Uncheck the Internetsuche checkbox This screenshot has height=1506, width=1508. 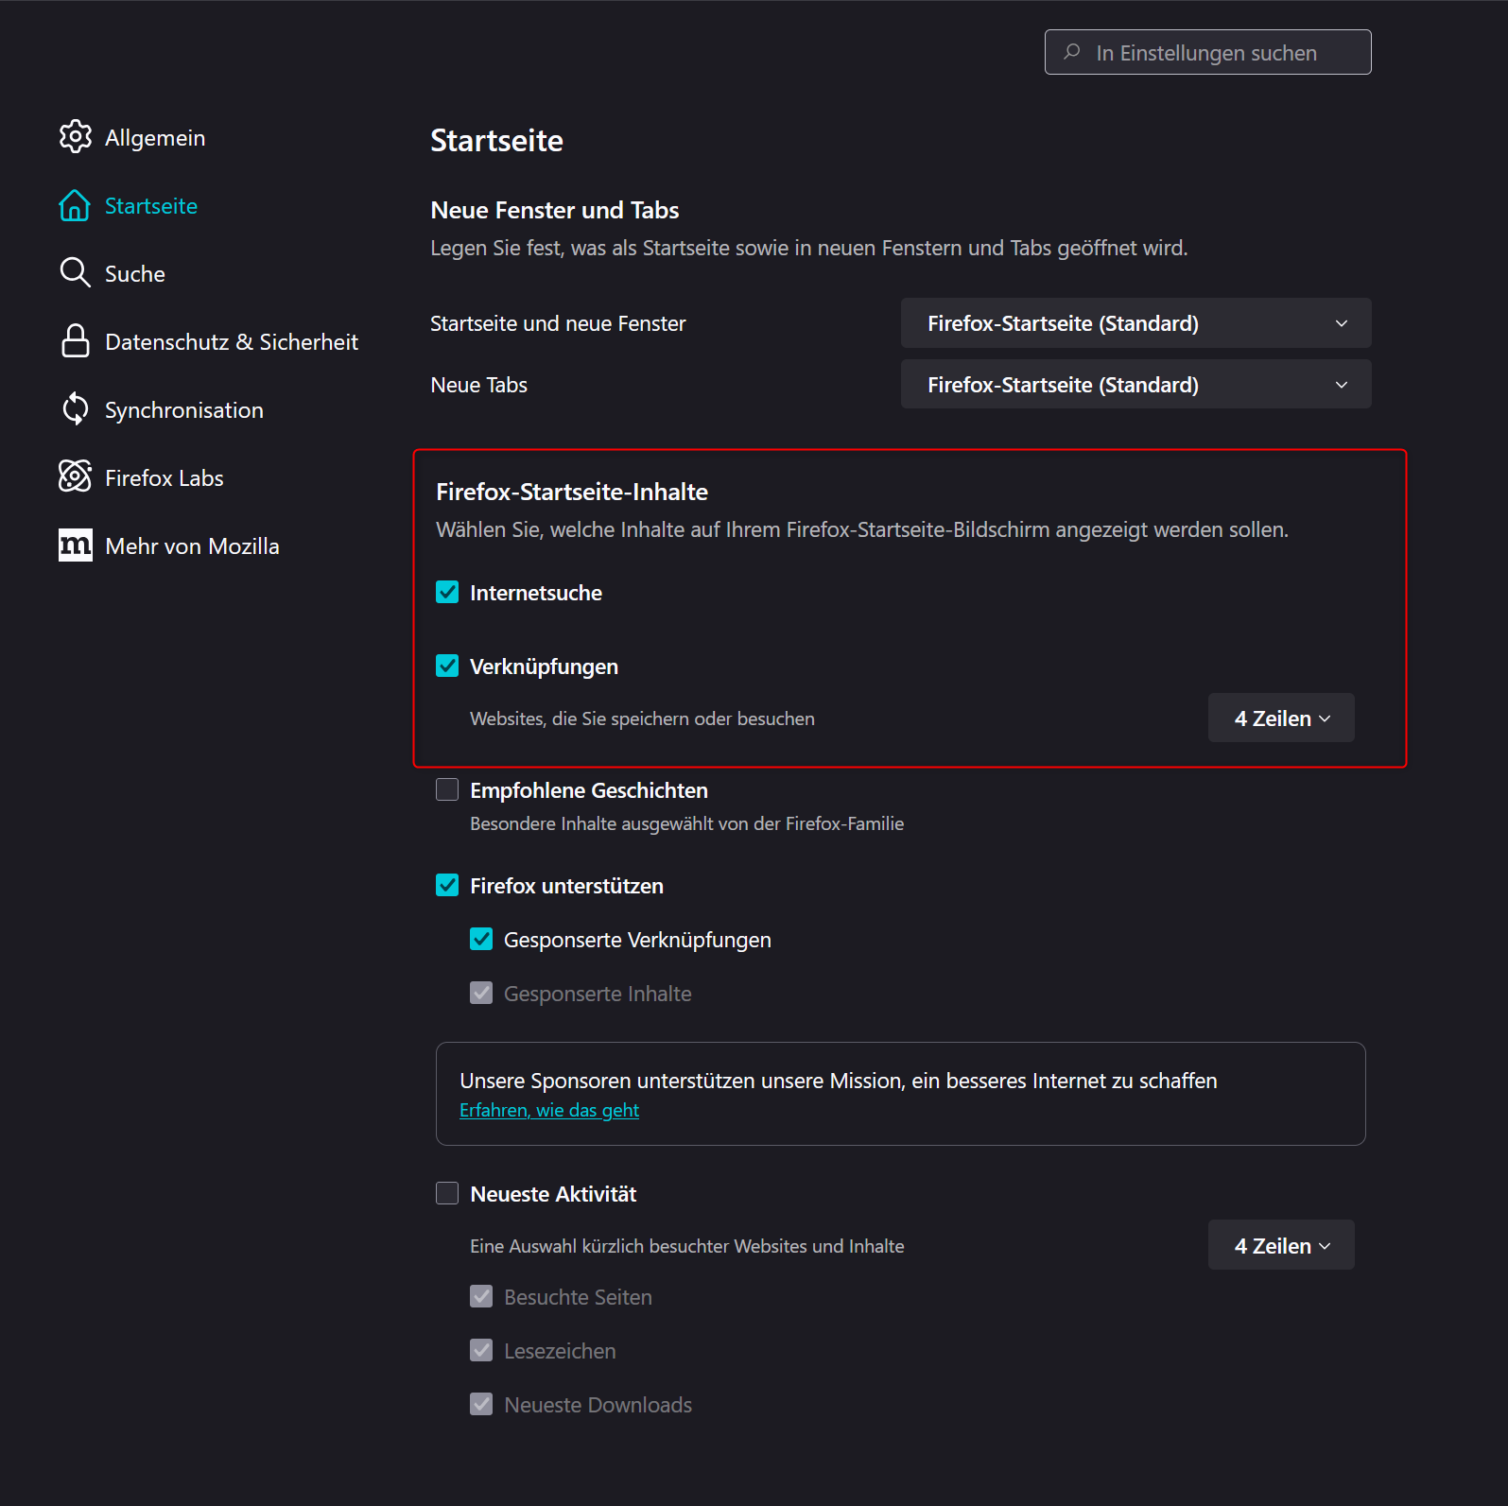pyautogui.click(x=447, y=593)
